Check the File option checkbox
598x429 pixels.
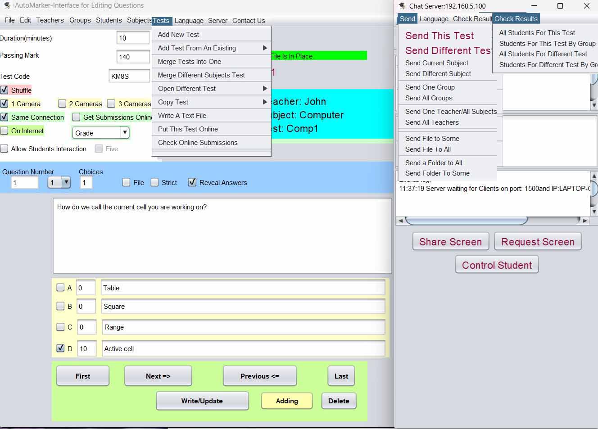126,182
